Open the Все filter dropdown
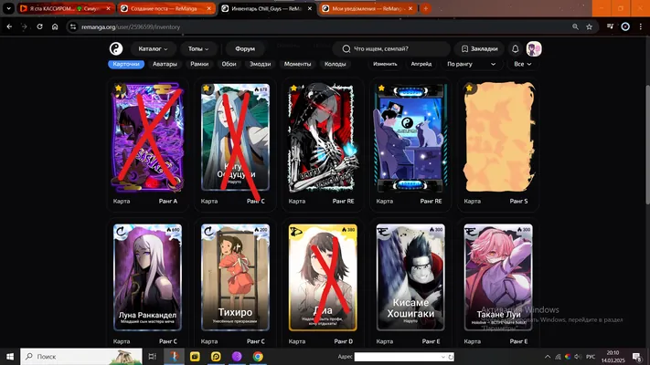Image resolution: width=650 pixels, height=365 pixels. (522, 64)
